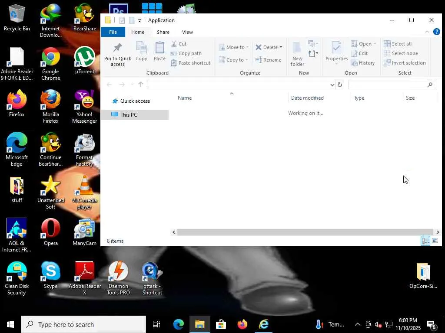Select the Format Factory desktop icon
445x333 pixels.
(84, 150)
